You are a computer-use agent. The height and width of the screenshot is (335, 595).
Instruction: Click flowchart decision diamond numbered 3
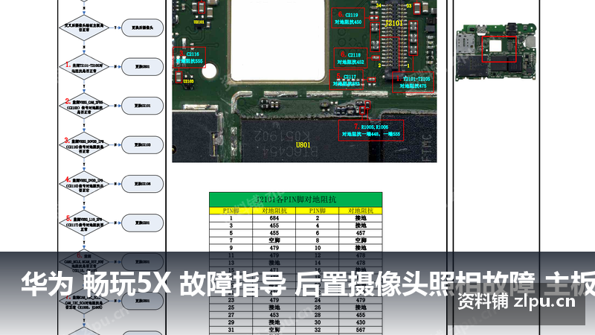pos(84,145)
